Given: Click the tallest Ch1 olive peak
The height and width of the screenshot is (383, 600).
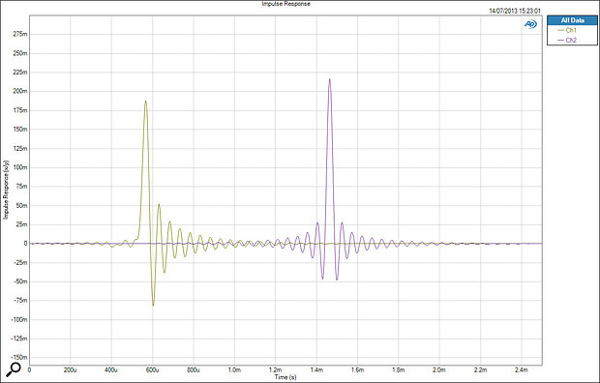Looking at the screenshot, I should click(145, 102).
